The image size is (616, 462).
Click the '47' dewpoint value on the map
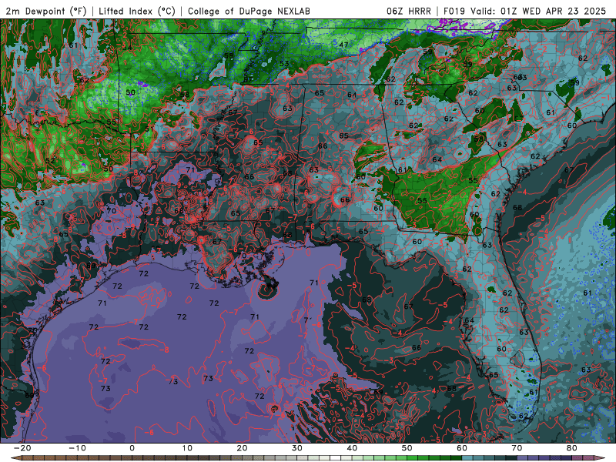[343, 45]
